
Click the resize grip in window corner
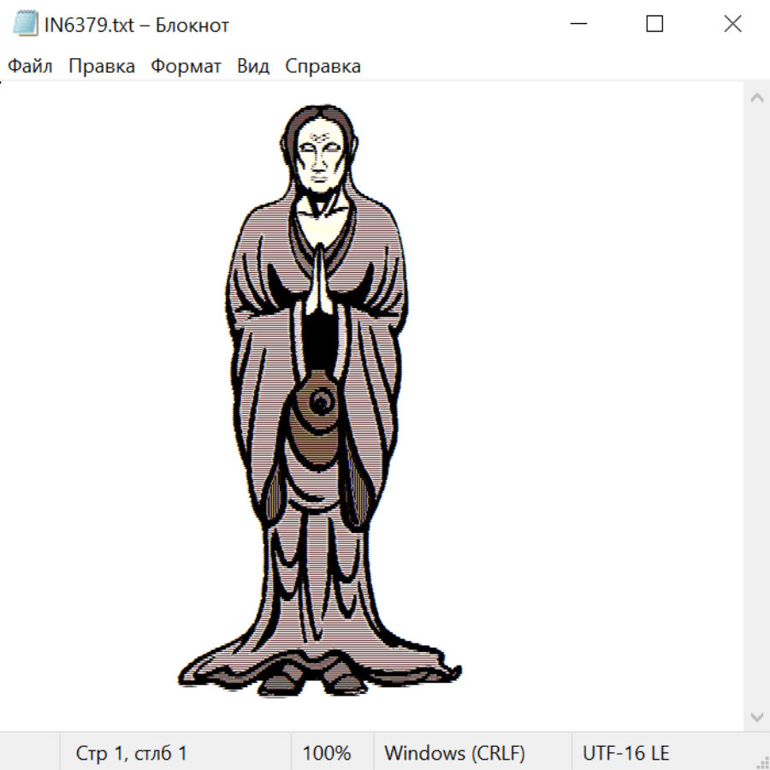coord(762,762)
